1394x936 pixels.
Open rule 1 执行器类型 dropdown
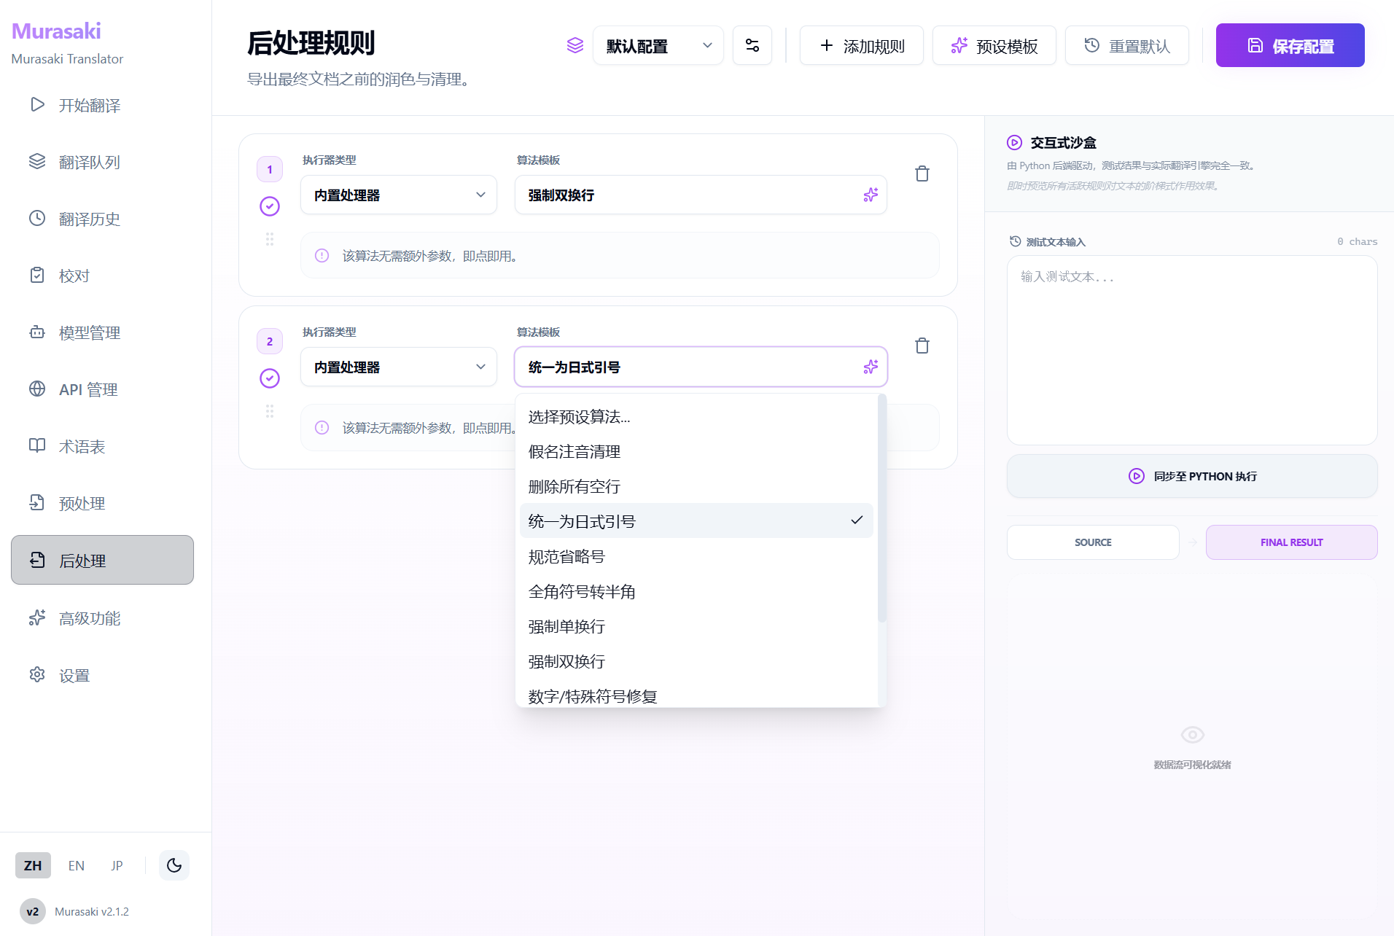(x=398, y=195)
